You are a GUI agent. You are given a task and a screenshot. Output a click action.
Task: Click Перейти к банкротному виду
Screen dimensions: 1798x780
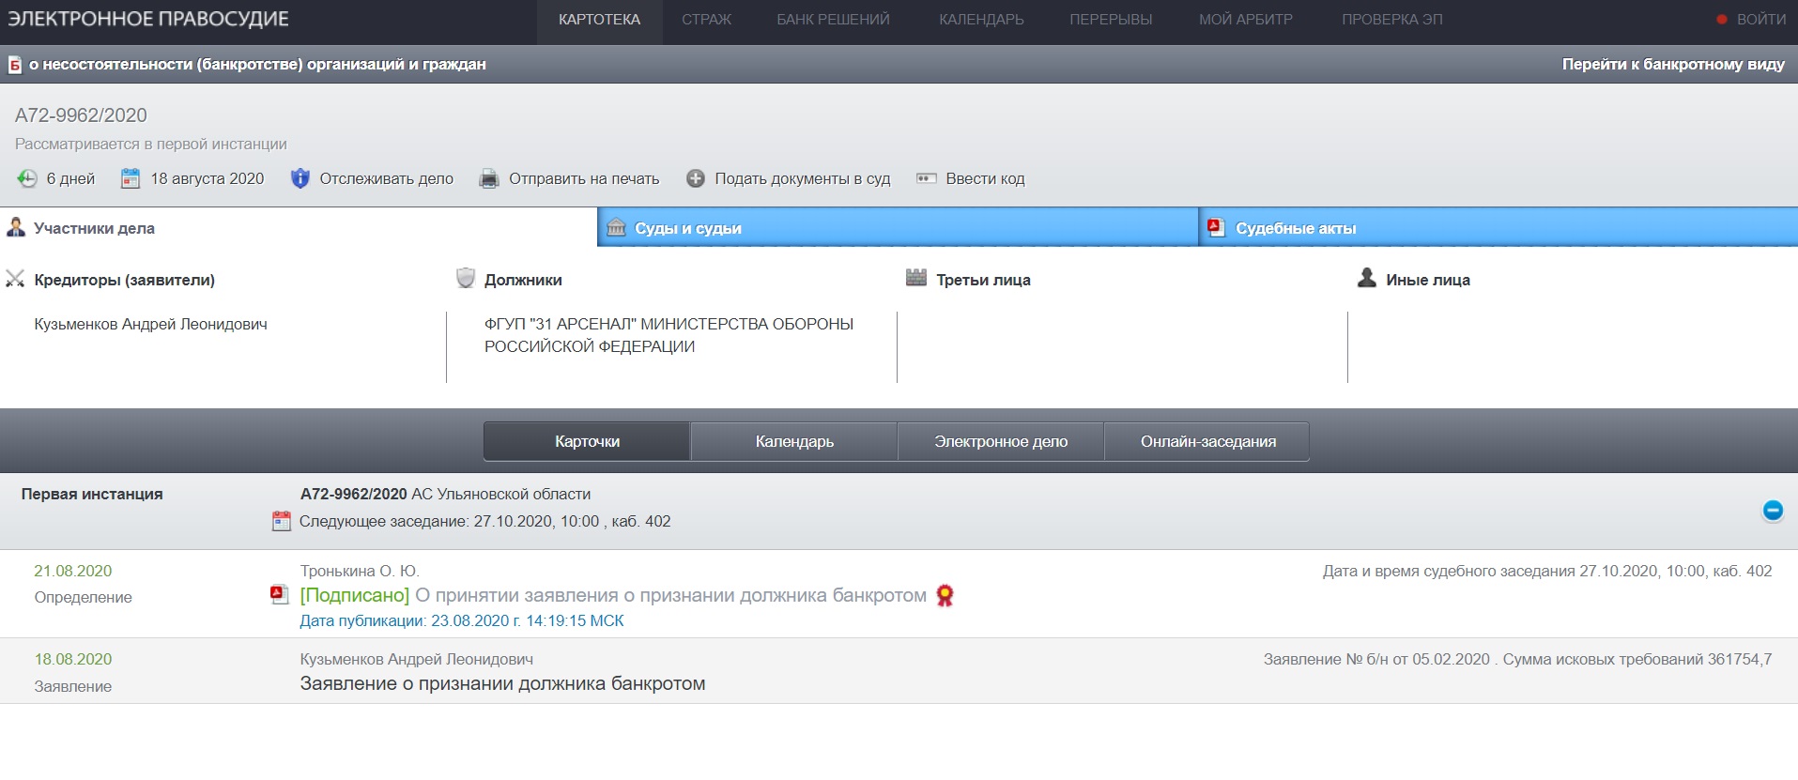click(1673, 65)
